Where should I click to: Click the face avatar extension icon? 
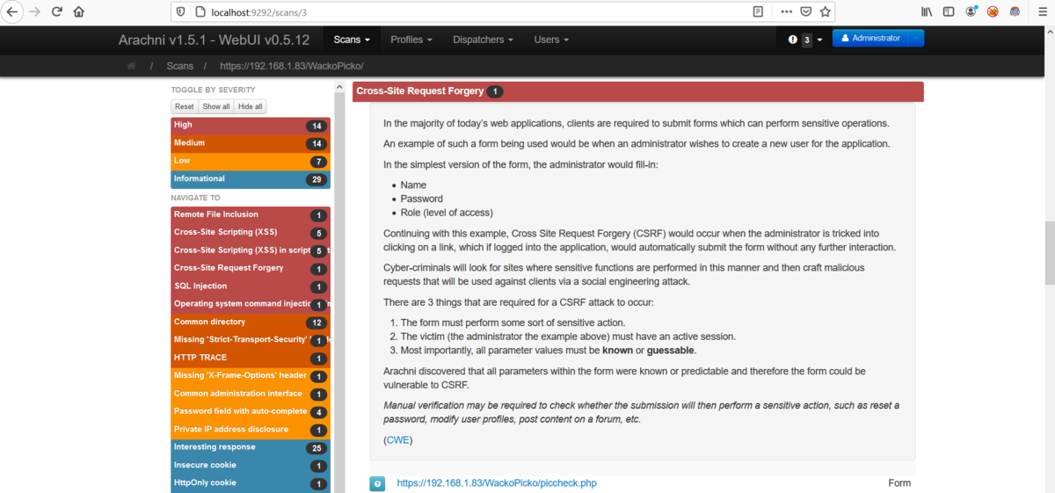[1015, 12]
